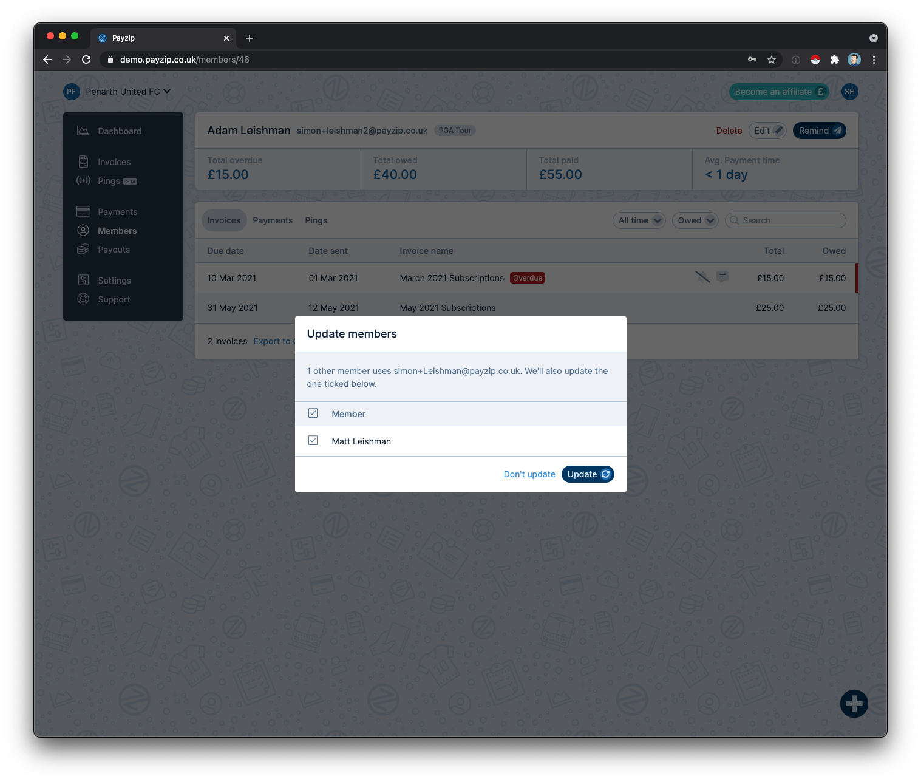Open Pings beta in sidebar
This screenshot has height=782, width=921.
tap(117, 181)
